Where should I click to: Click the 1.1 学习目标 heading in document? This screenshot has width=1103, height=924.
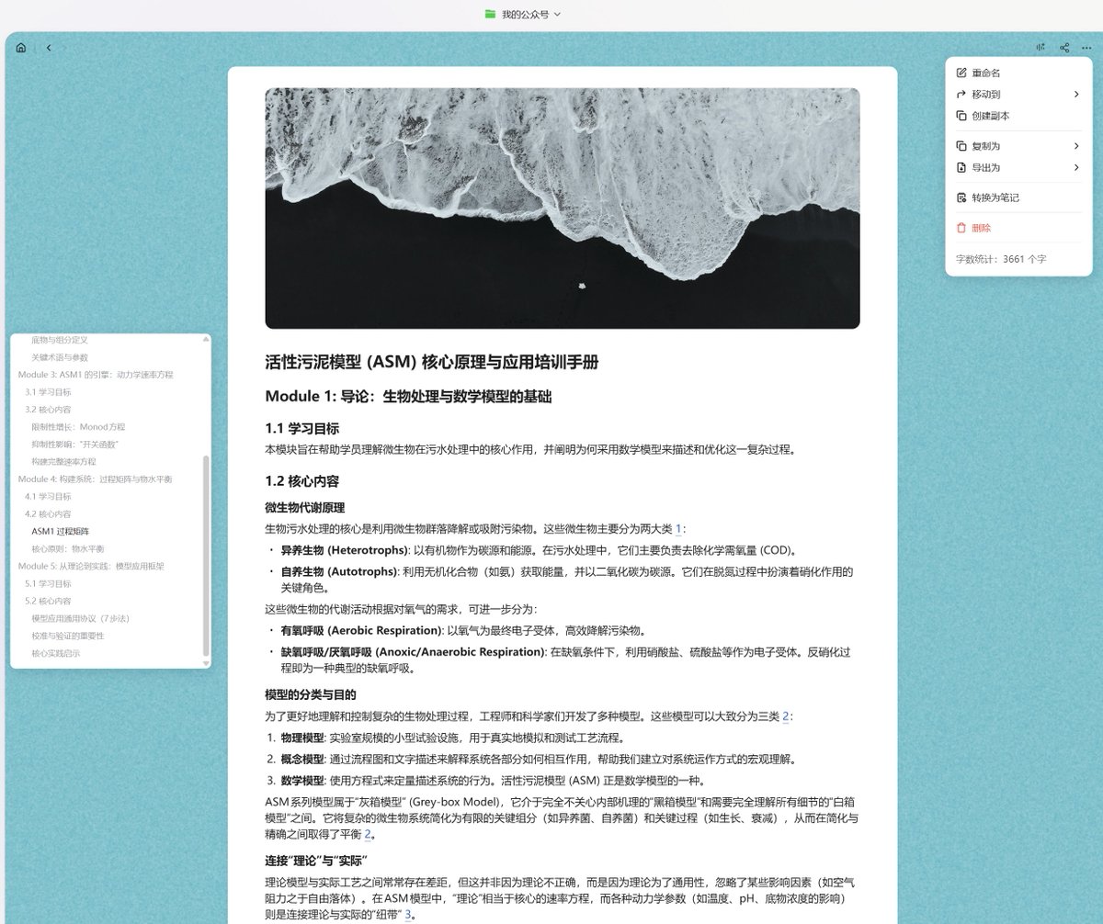click(301, 429)
